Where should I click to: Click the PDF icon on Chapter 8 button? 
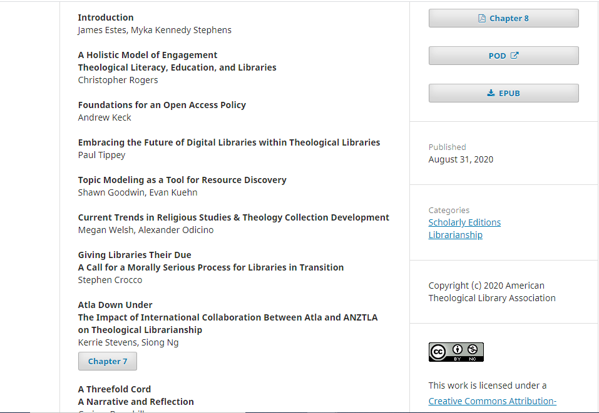tap(482, 18)
